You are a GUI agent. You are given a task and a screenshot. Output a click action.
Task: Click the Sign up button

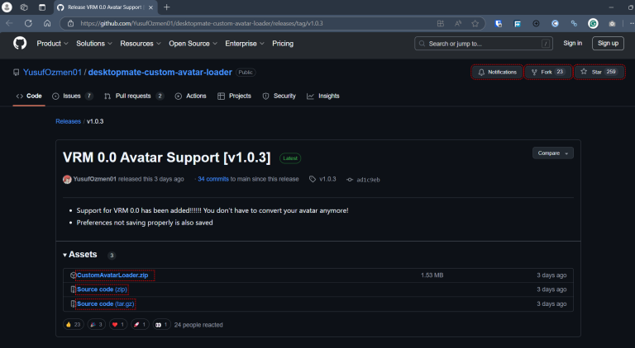coord(608,43)
